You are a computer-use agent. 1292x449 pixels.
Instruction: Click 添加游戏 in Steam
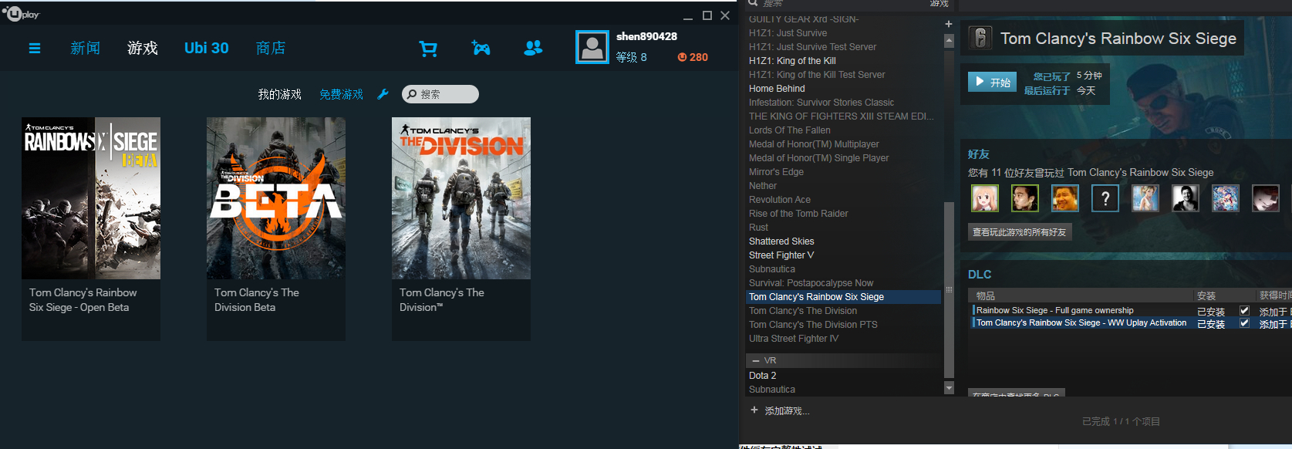pos(787,410)
